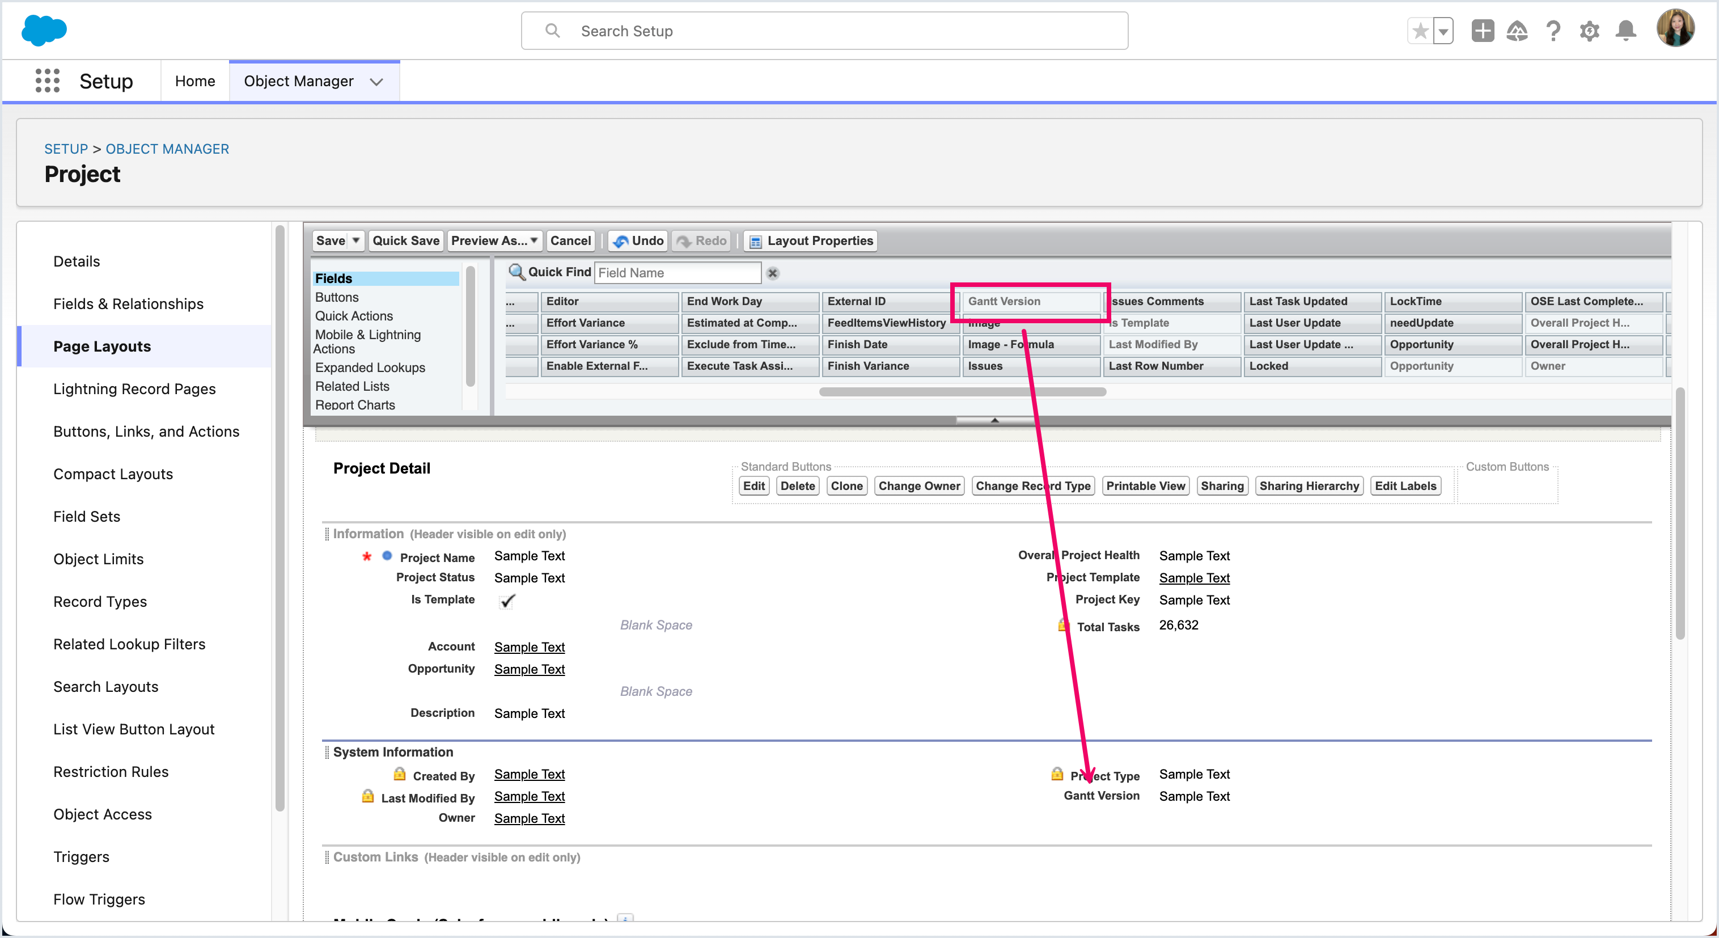This screenshot has width=1719, height=938.
Task: Open the notifications bell
Action: click(1625, 31)
